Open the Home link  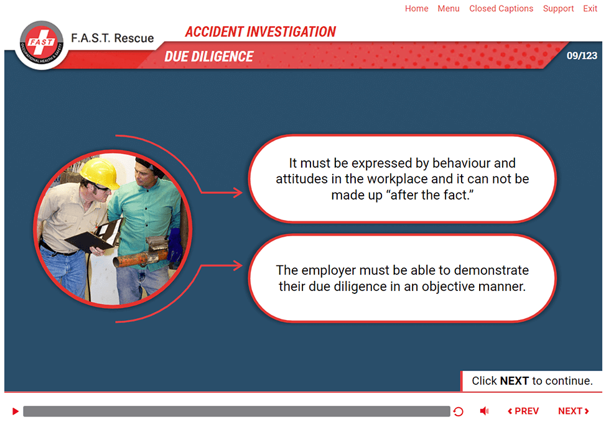[x=416, y=9]
